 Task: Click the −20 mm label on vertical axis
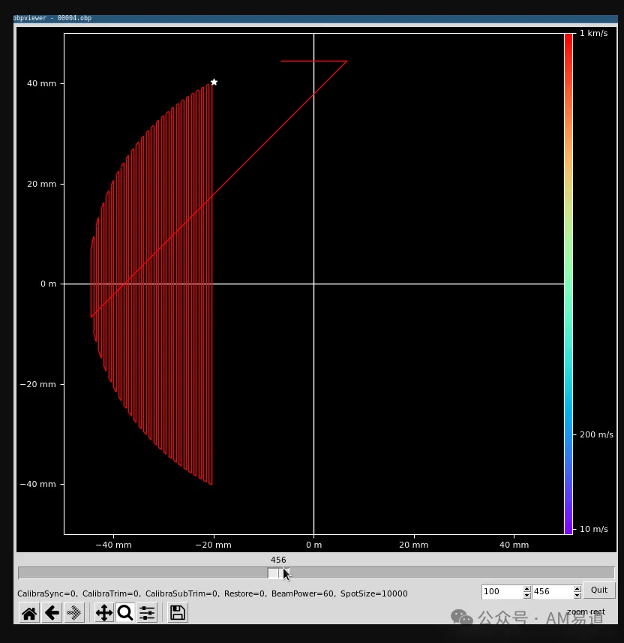37,384
